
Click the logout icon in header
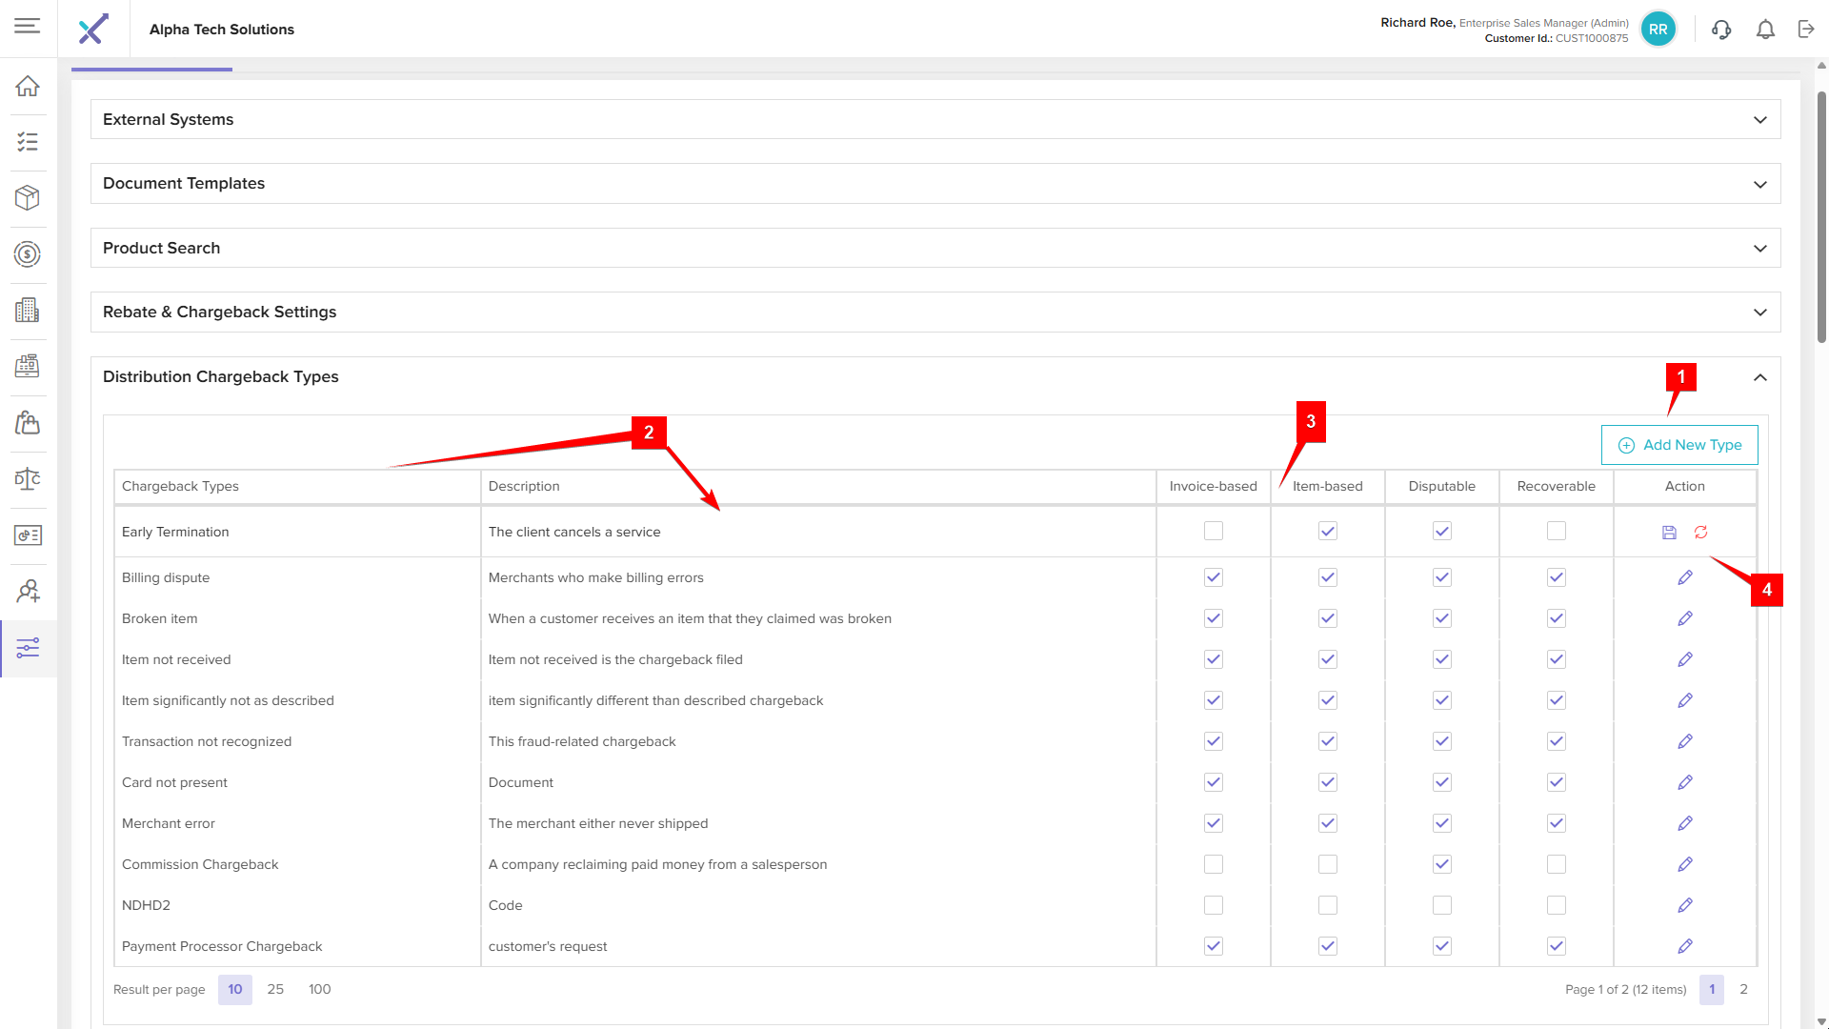(1806, 30)
